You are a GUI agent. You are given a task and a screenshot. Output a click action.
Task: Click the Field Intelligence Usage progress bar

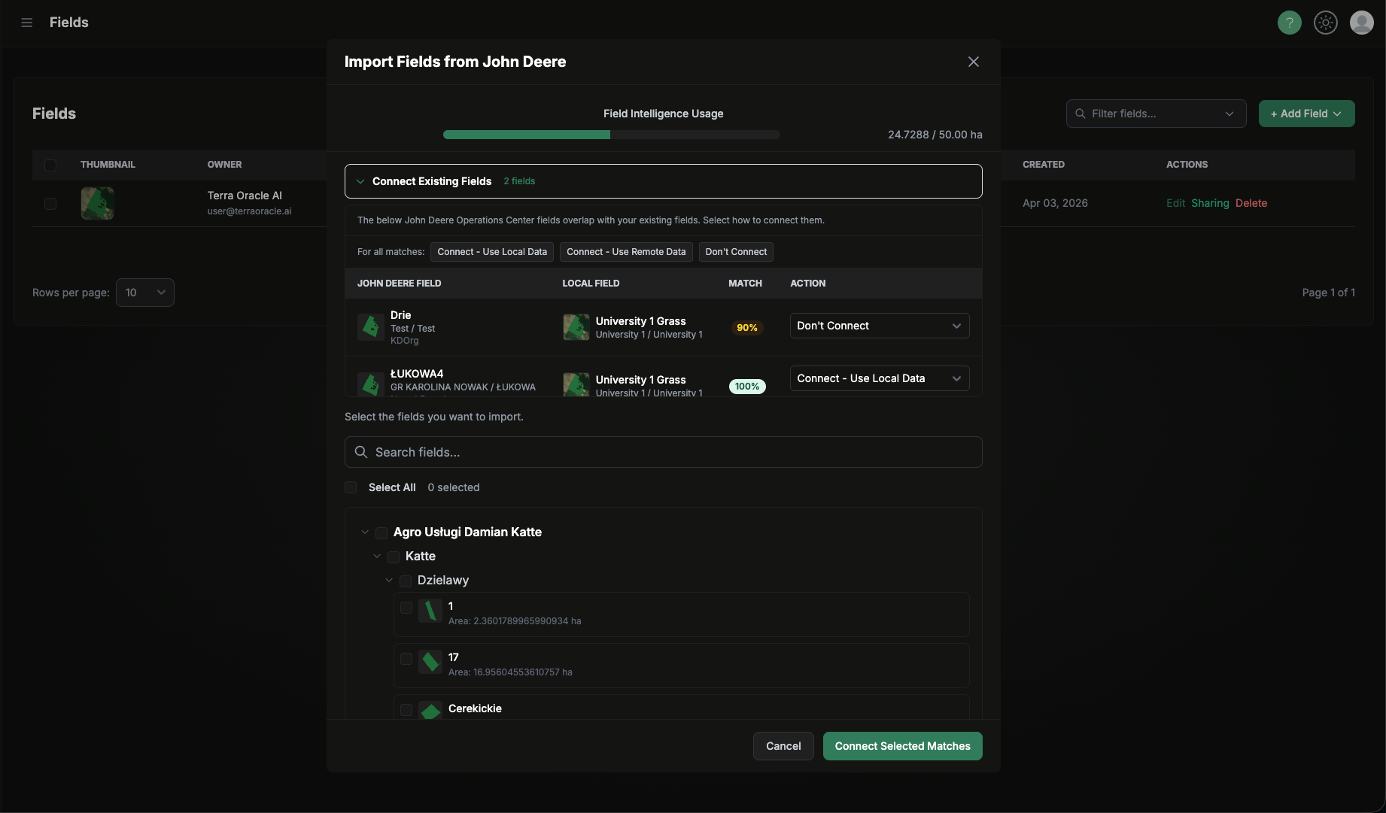click(x=611, y=135)
